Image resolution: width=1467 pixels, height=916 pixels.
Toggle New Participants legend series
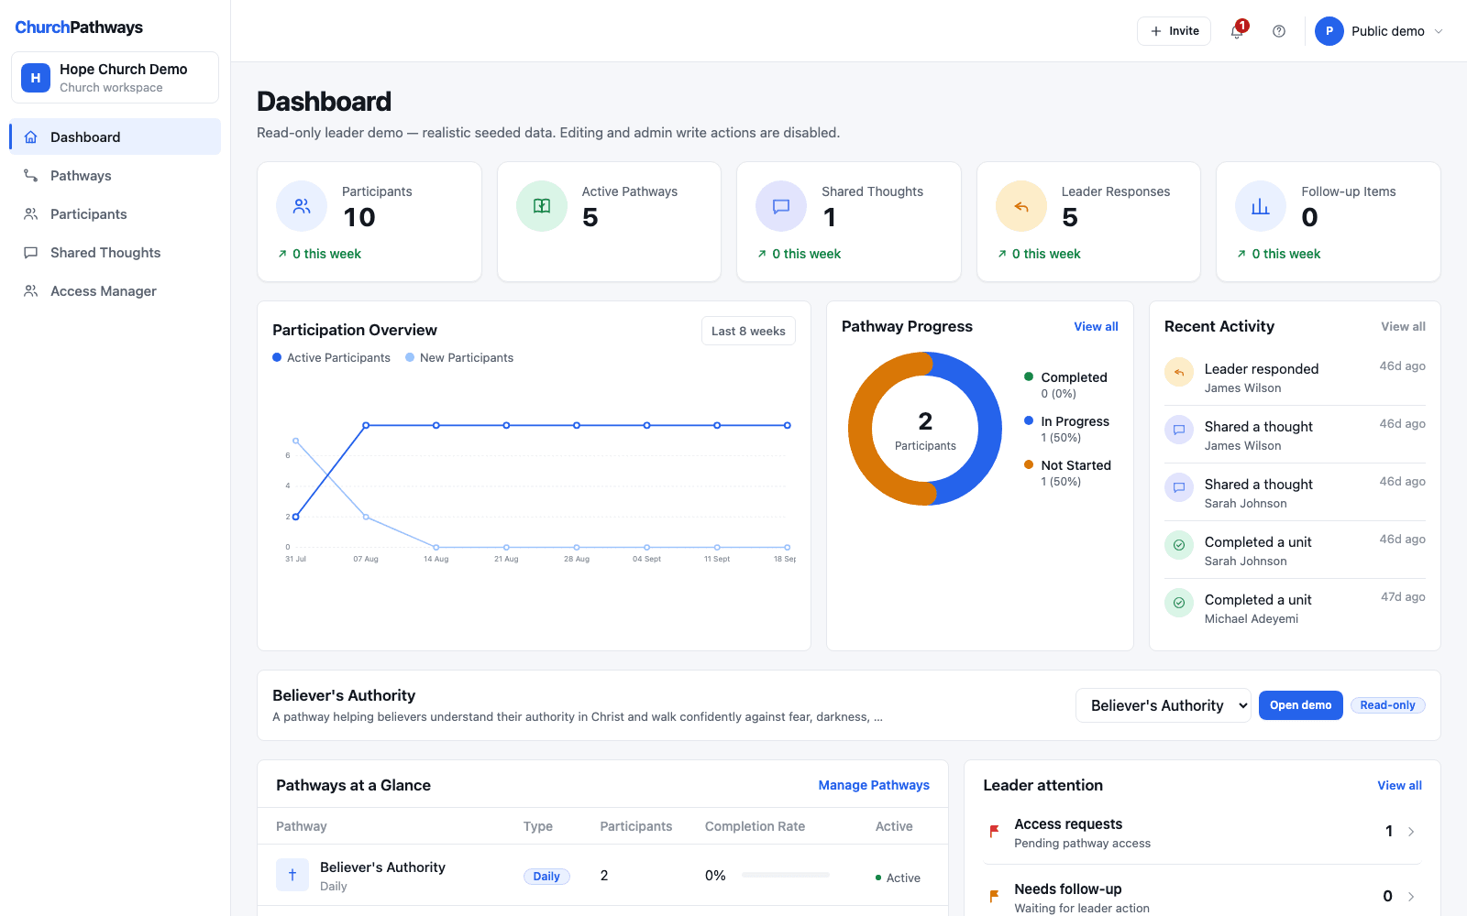point(459,358)
